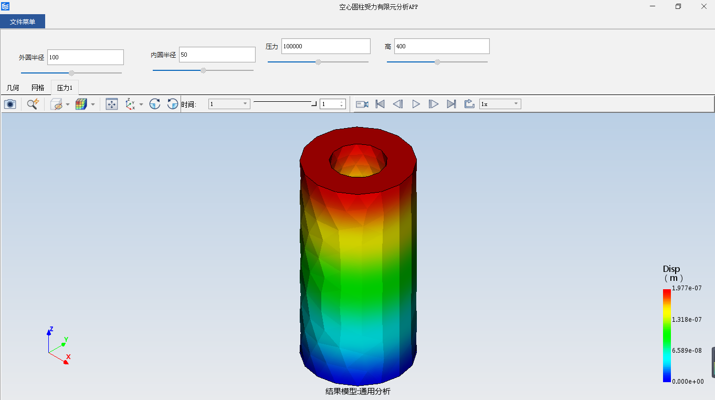The image size is (715, 400).
Task: Click the app logo icon in title bar
Action: pyautogui.click(x=5, y=6)
